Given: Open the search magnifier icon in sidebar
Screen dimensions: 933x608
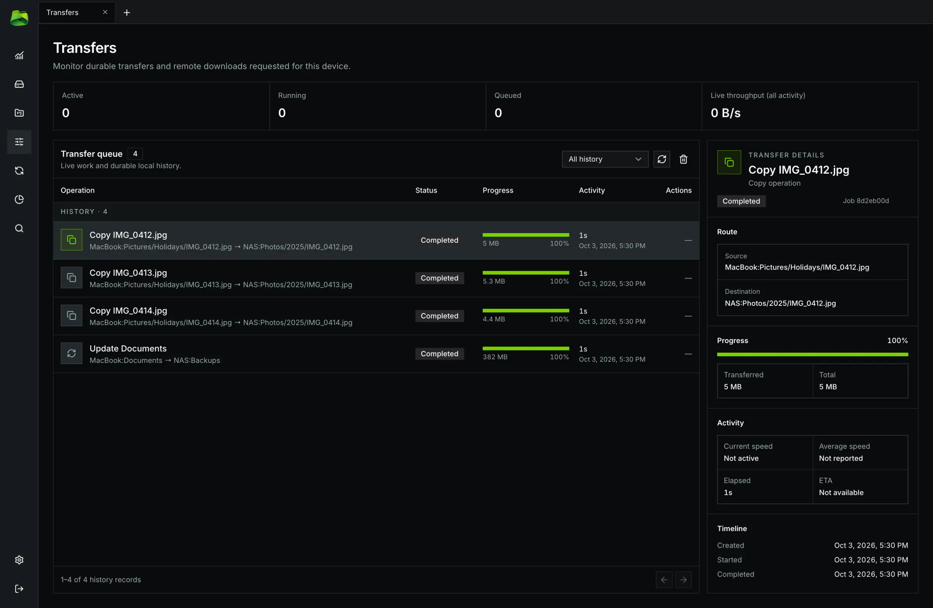Looking at the screenshot, I should tap(19, 228).
